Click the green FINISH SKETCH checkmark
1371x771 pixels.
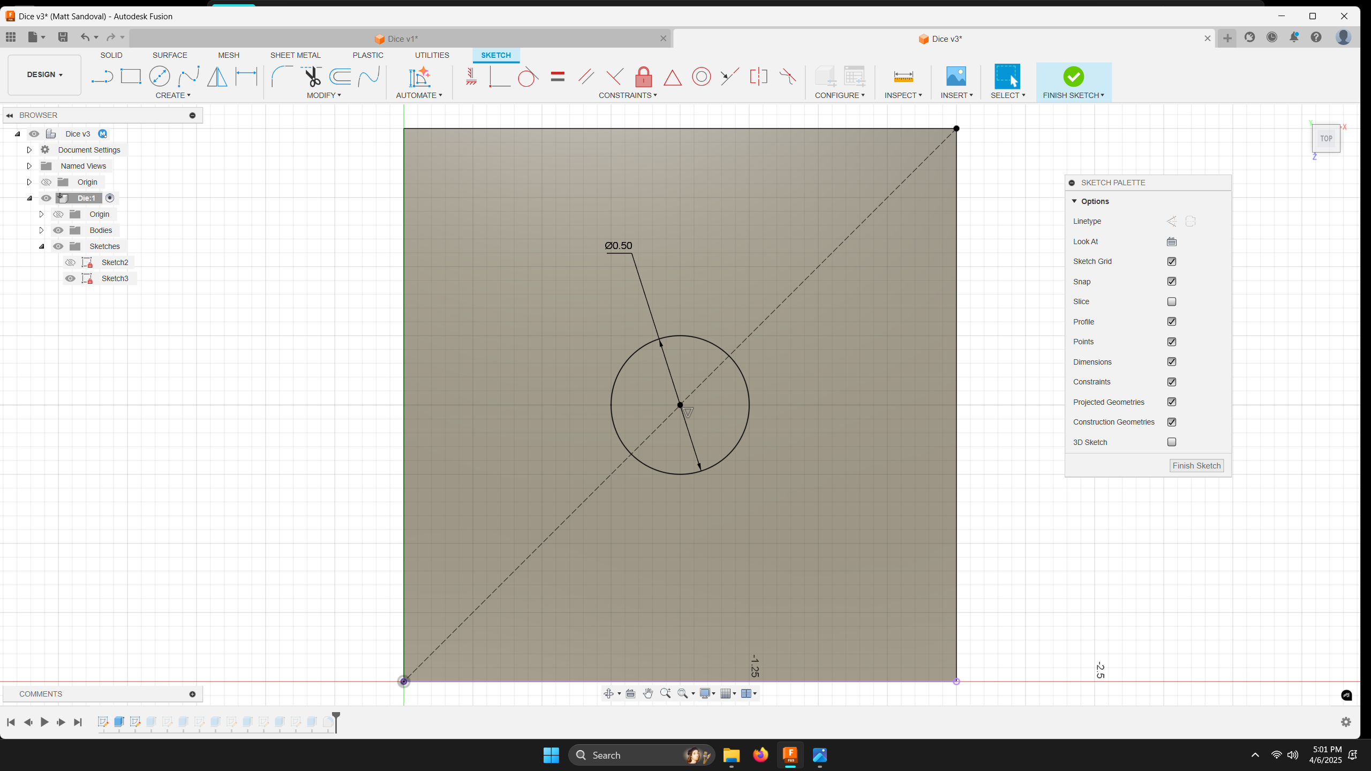coord(1073,77)
